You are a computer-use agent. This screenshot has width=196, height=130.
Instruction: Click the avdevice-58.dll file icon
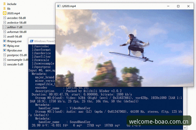[5, 23]
